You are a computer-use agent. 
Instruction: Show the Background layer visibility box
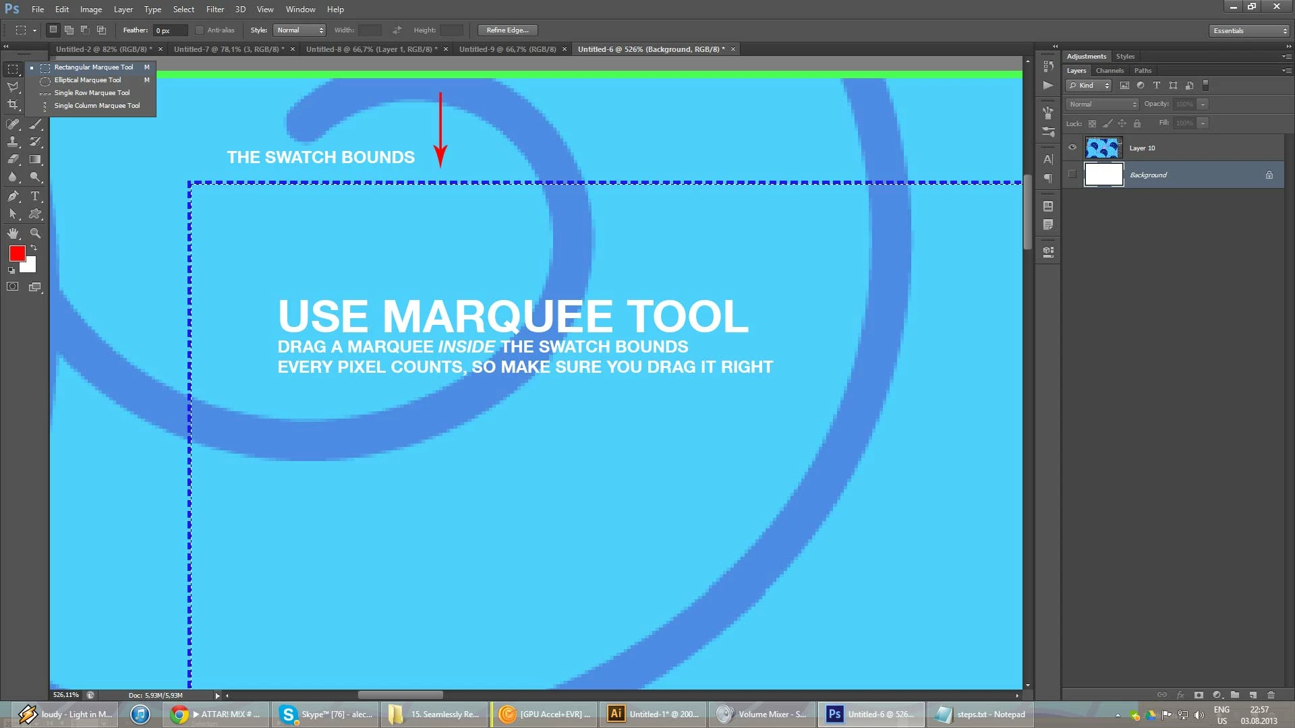point(1072,175)
